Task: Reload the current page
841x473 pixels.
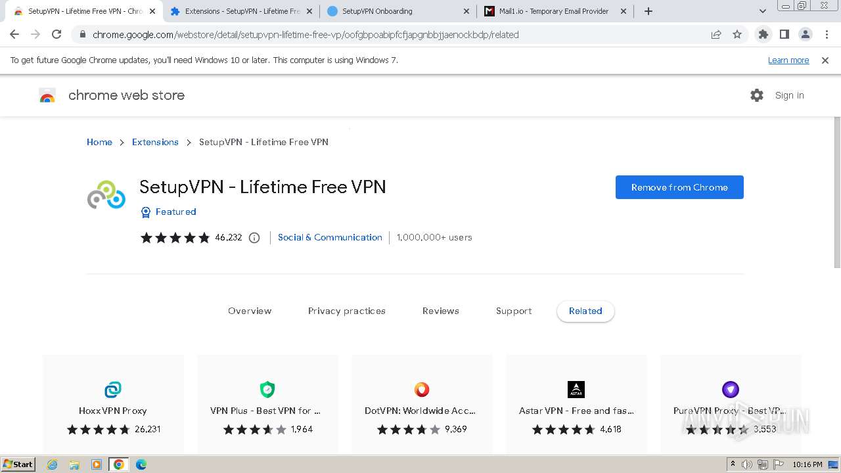Action: click(57, 35)
